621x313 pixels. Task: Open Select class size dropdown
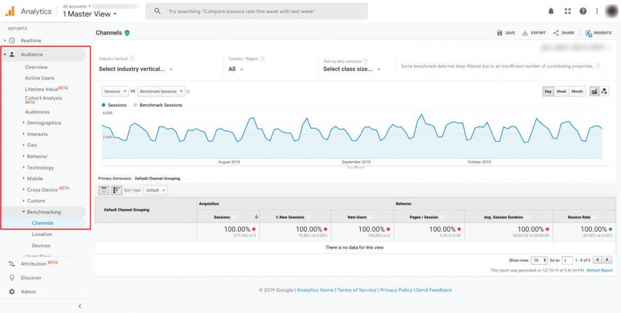[352, 69]
